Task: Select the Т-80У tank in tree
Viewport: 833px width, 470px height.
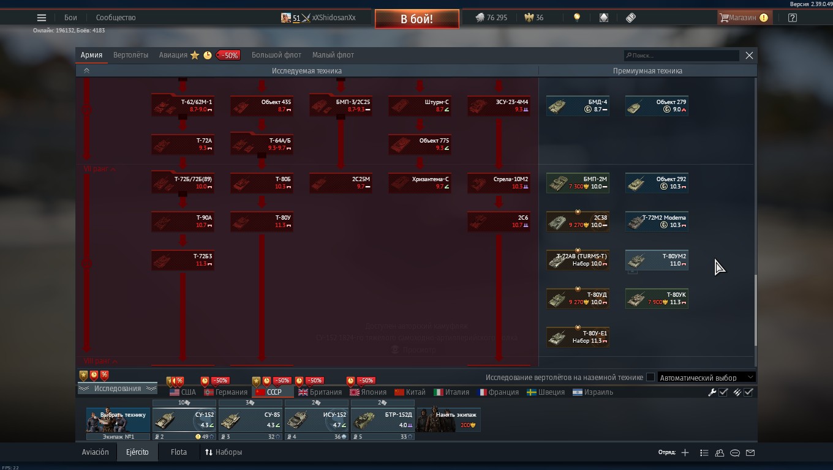Action: pyautogui.click(x=262, y=222)
